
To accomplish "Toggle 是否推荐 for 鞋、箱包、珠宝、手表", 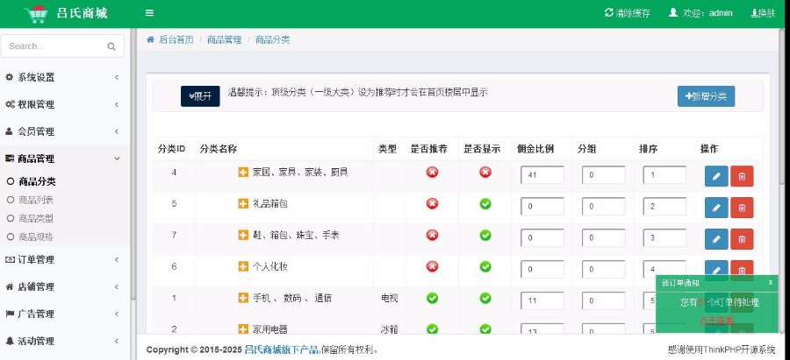I will click(432, 236).
